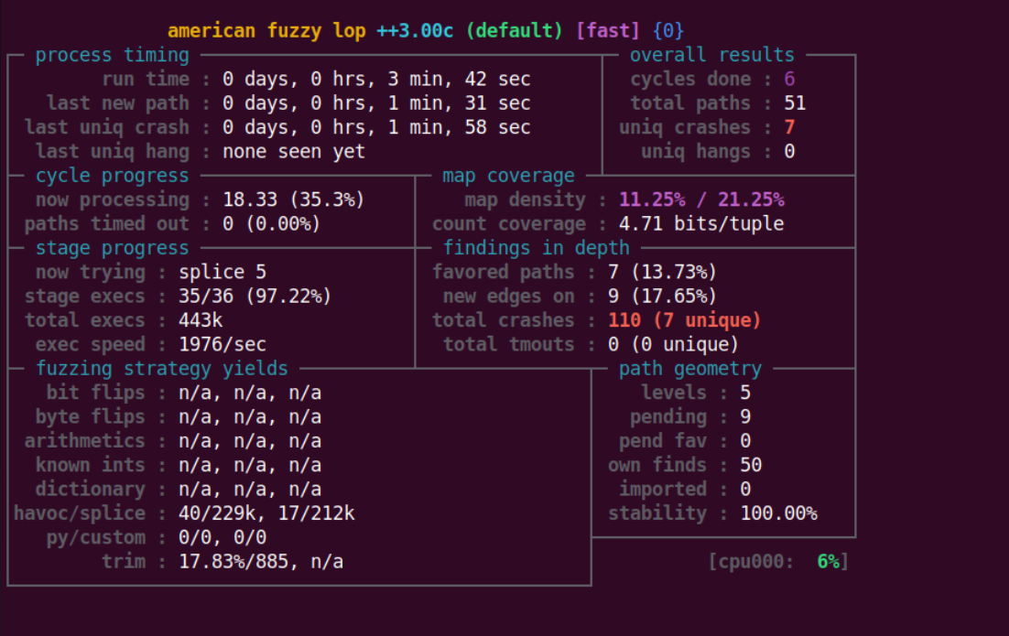Click the map density percentage value

coord(701,199)
